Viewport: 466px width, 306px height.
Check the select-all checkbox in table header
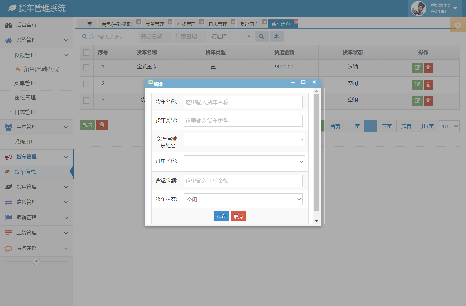click(x=86, y=52)
